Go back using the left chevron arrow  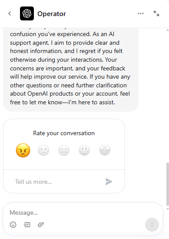[x=10, y=13]
